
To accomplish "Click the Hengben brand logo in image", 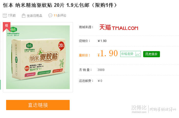I will pos(13,31).
